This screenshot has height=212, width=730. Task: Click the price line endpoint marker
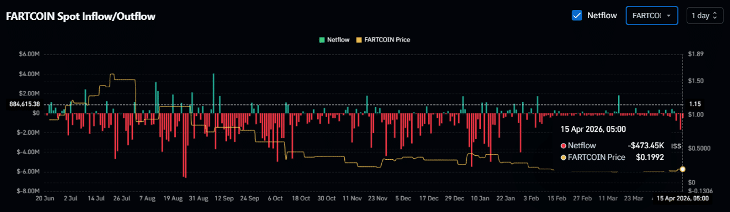pyautogui.click(x=683, y=169)
